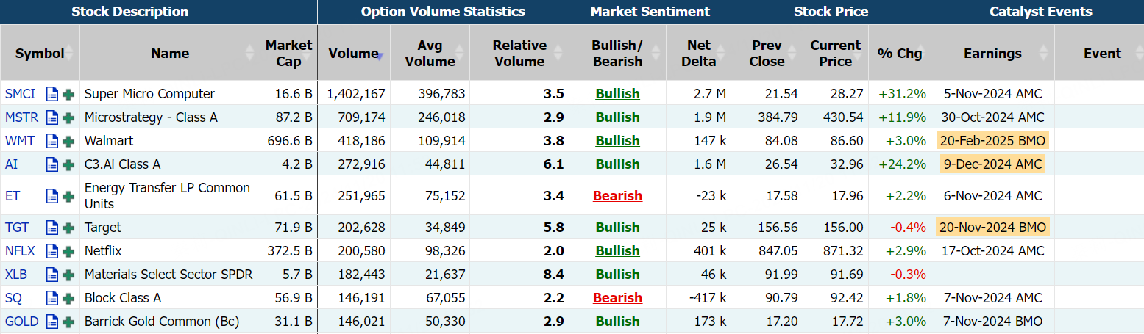Add AI with green plus icon
Screen dimensions: 1144x334
pos(68,164)
